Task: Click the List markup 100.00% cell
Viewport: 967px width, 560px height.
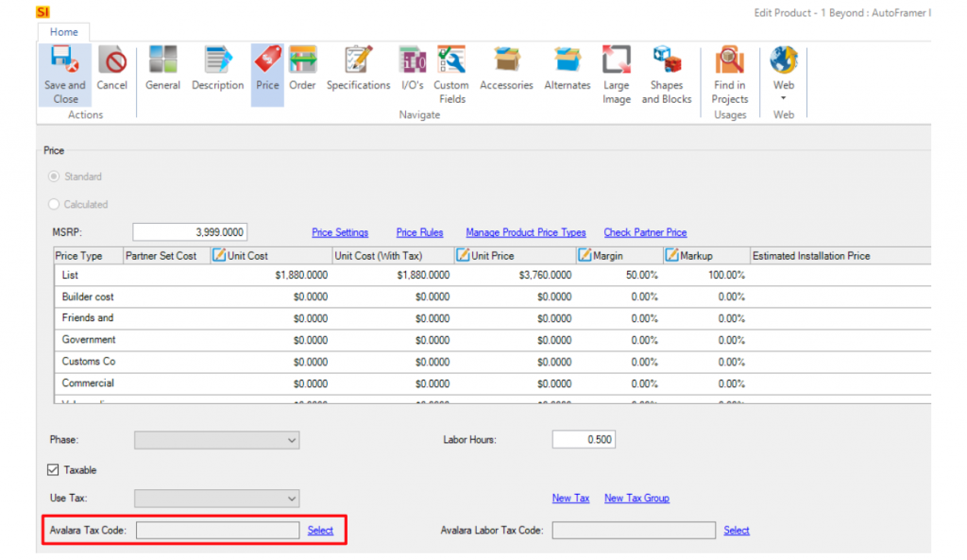Action: tap(706, 275)
